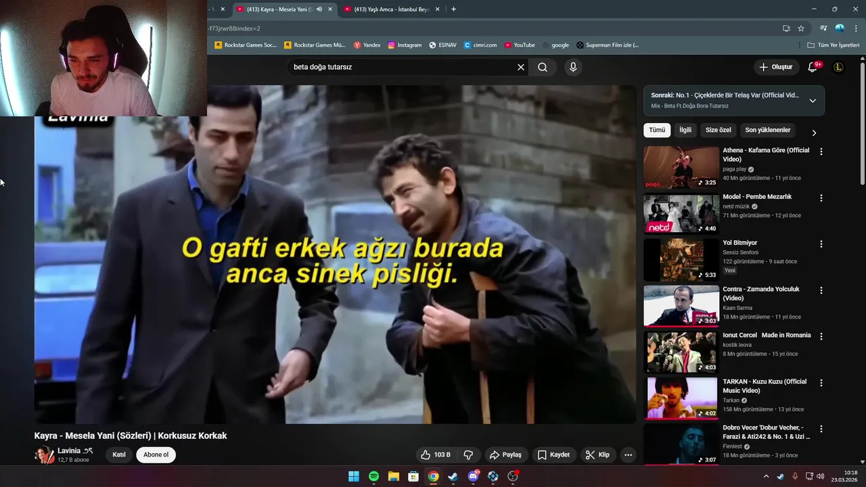Open Steam from the taskbar
866x487 pixels.
coord(453,476)
